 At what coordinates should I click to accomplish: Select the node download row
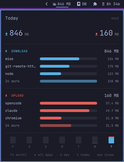click(62, 74)
